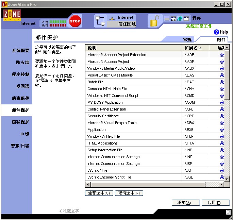
Task: Click the horizontal scrollbar left arrow
Action: coord(88,185)
